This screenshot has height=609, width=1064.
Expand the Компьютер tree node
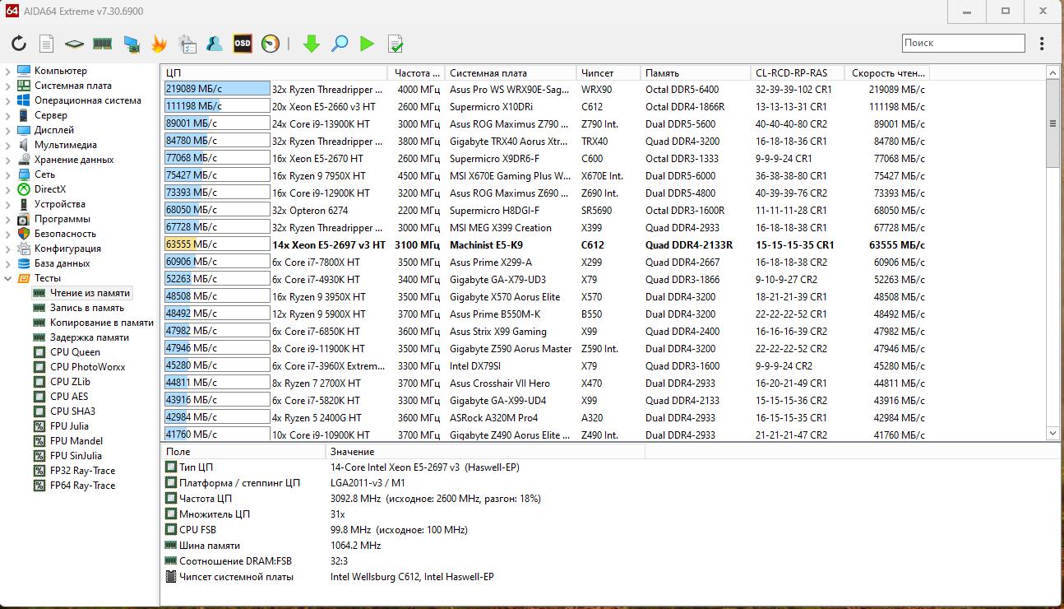pyautogui.click(x=8, y=71)
